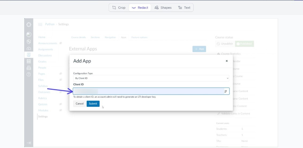Open the Calendar icon in global sidebar

(x=29, y=61)
